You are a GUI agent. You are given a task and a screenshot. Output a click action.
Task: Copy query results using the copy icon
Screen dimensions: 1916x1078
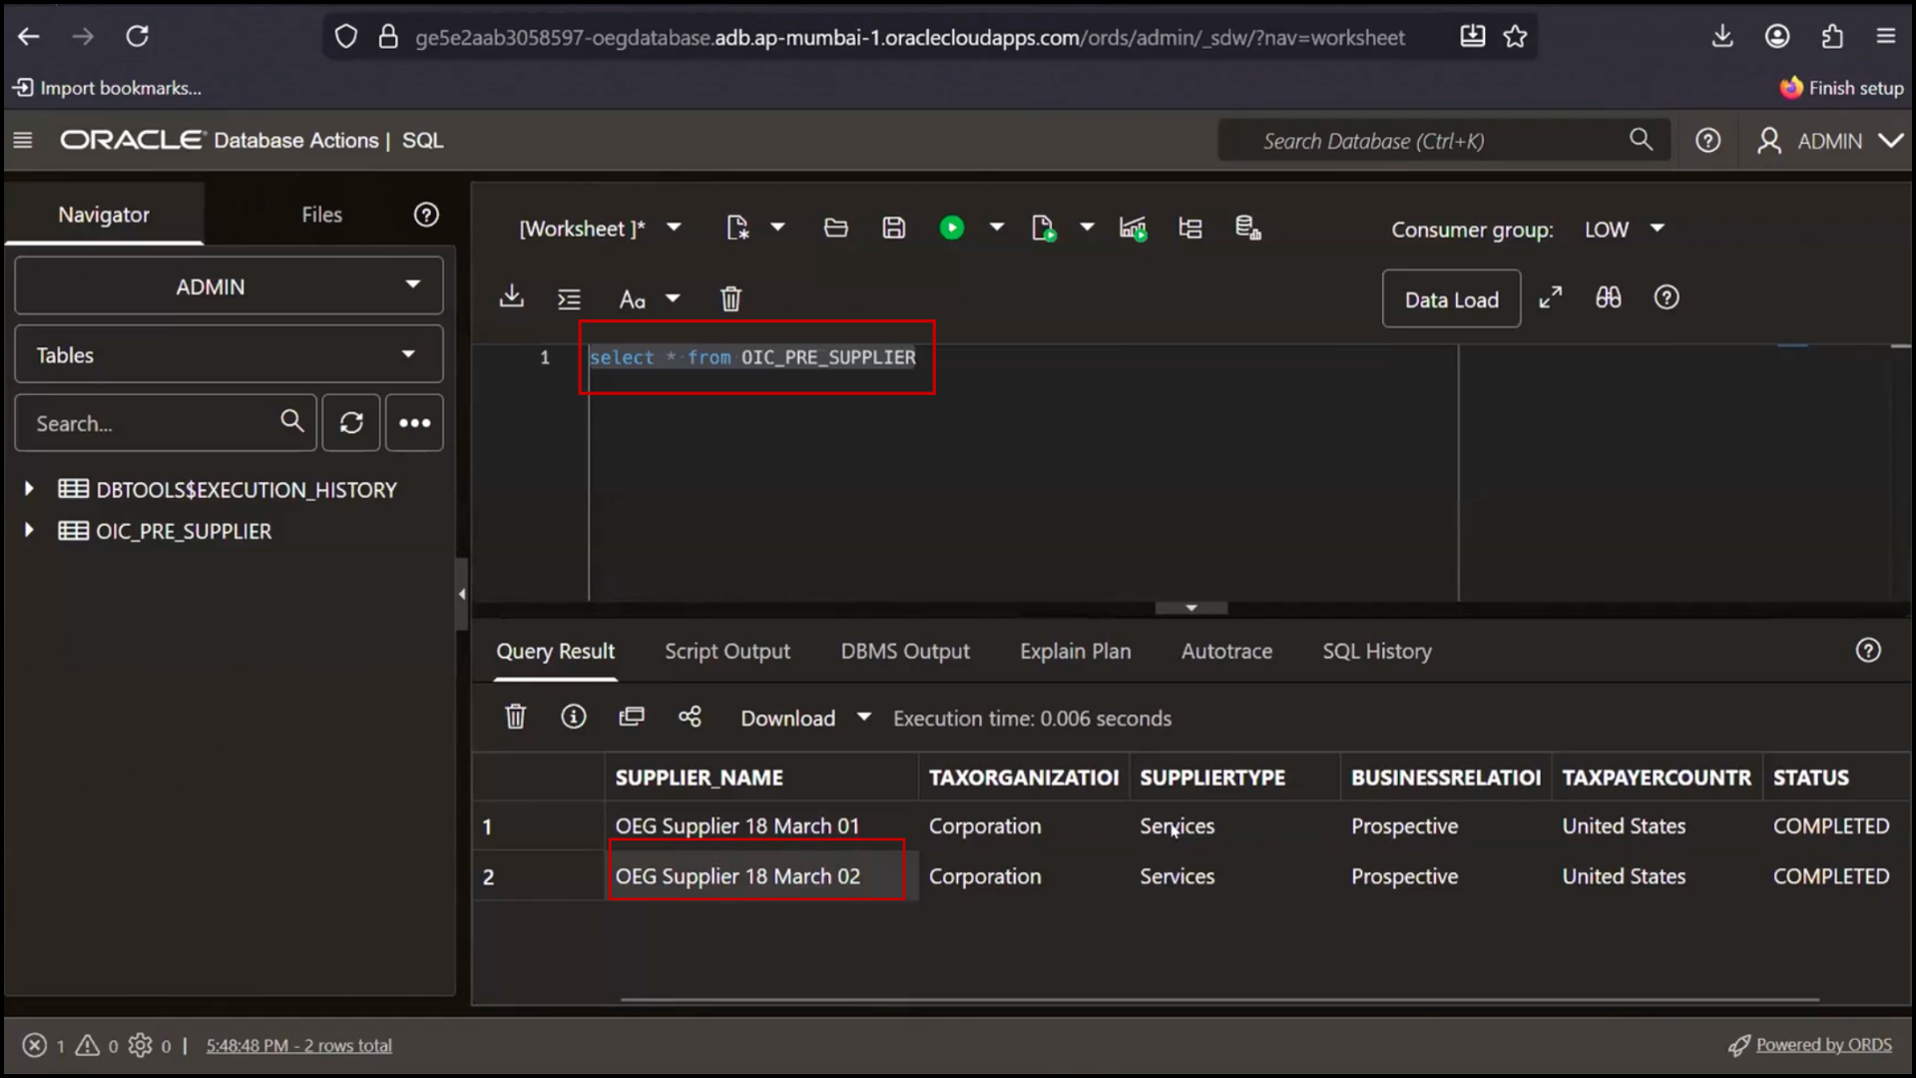click(x=632, y=716)
